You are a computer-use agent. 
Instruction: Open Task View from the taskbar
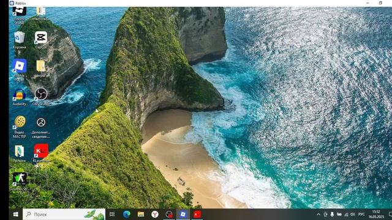(x=112, y=215)
